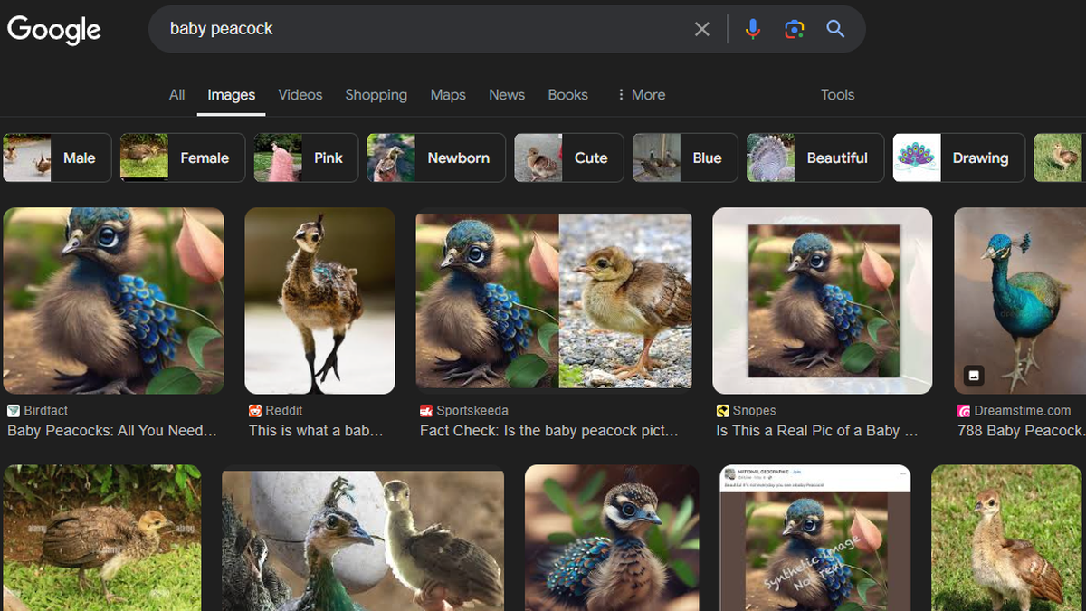Choose the Drawing suggestion chip
Viewport: 1086px width, 611px height.
[x=958, y=158]
